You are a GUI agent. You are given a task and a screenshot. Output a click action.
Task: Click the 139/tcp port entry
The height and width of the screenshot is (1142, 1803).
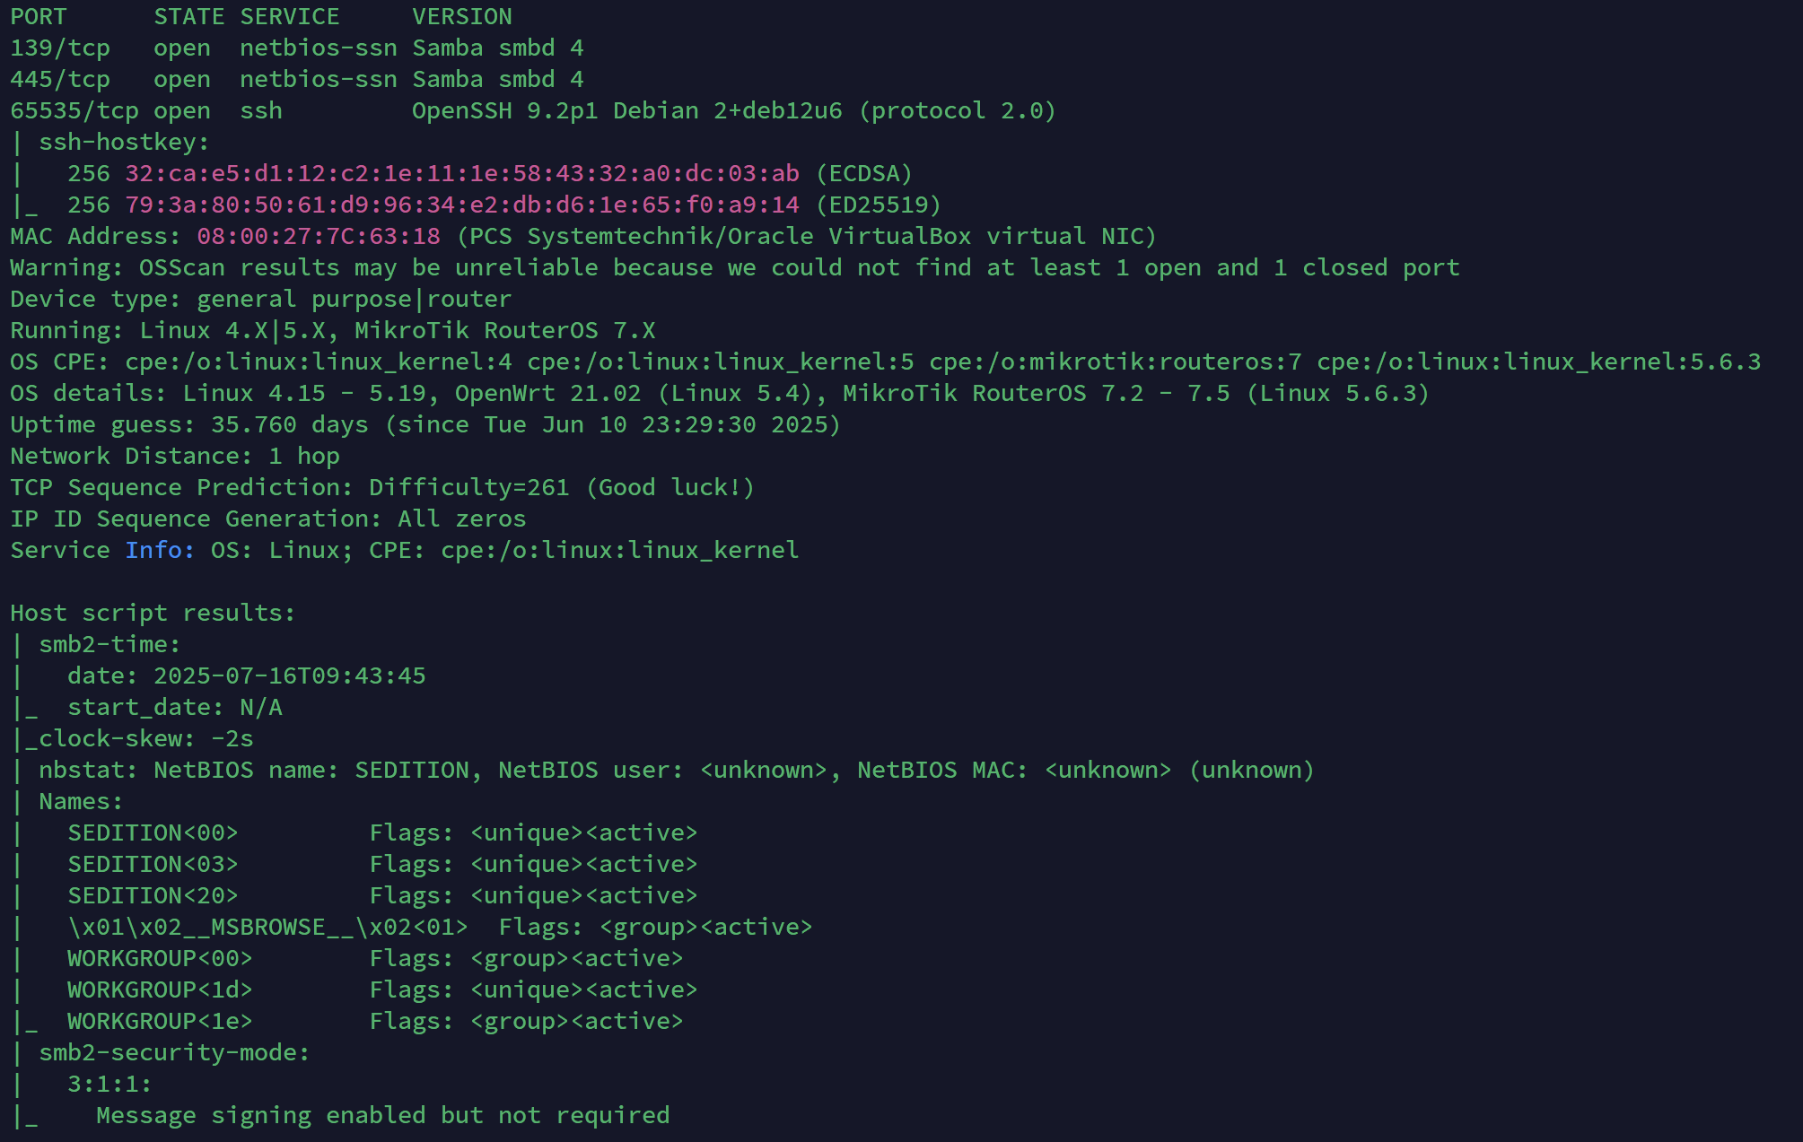point(60,48)
